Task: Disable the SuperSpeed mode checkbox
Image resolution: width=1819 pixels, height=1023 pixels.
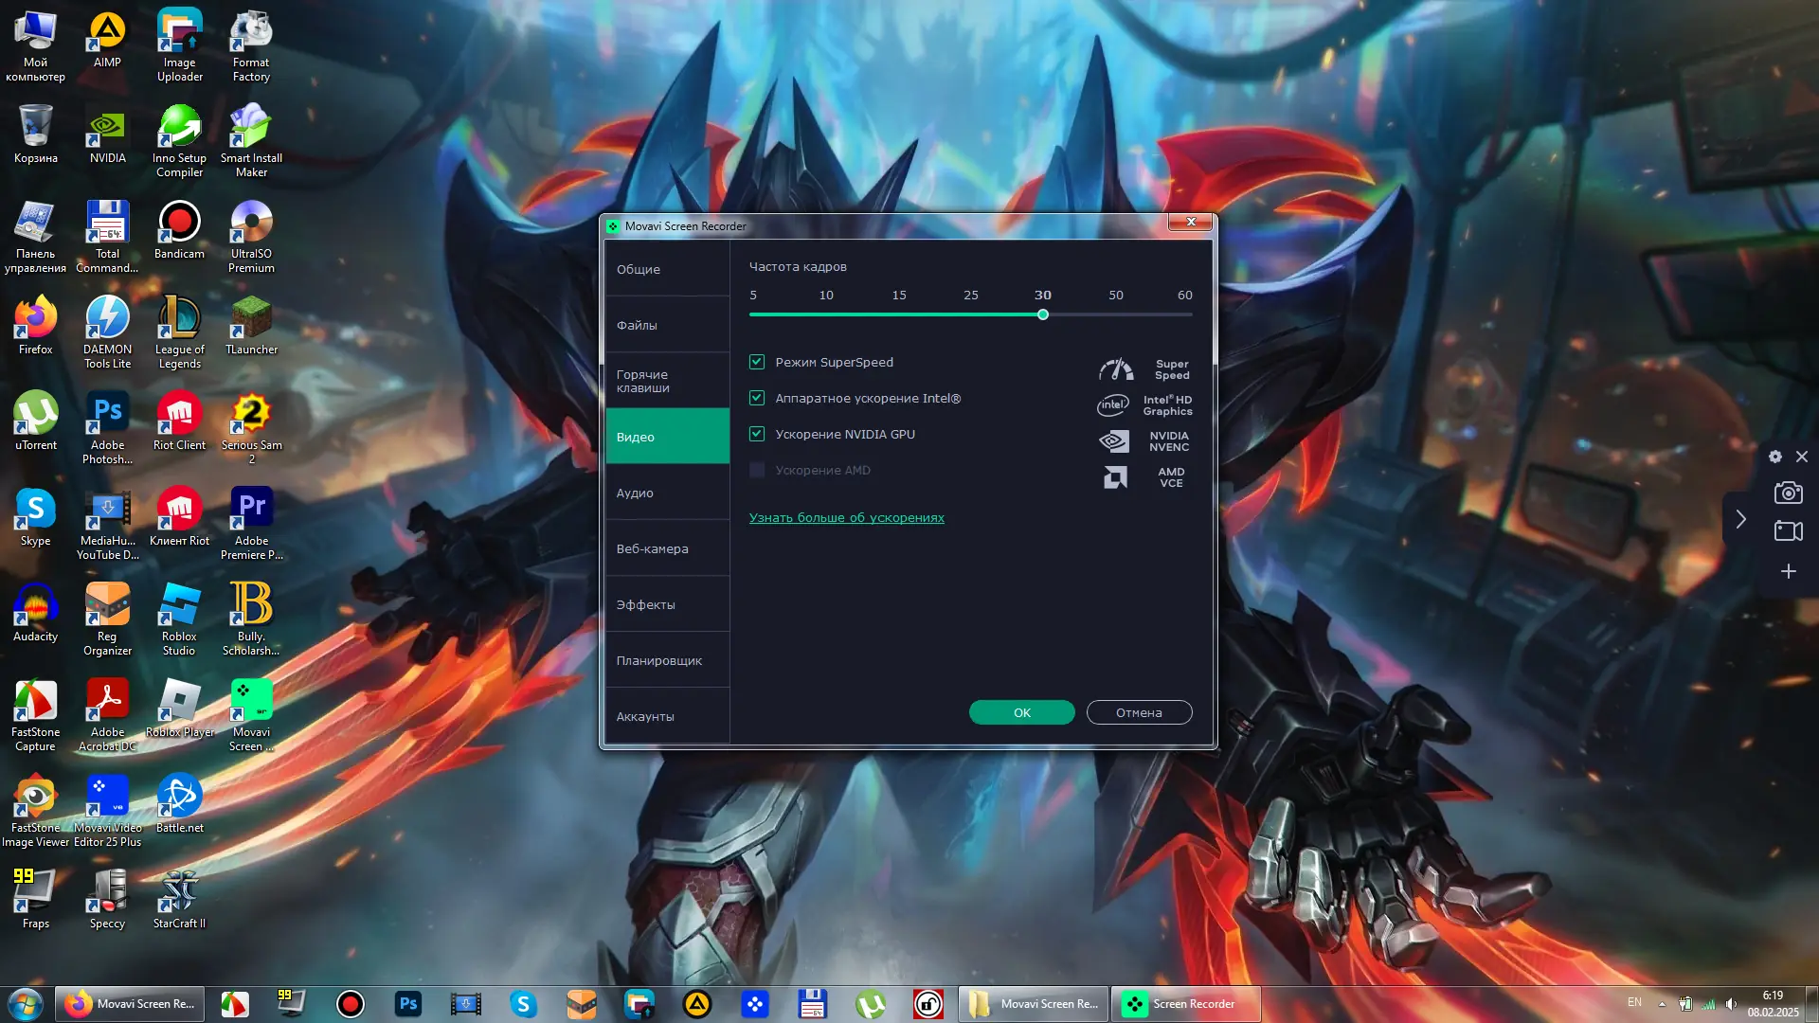Action: (x=757, y=362)
